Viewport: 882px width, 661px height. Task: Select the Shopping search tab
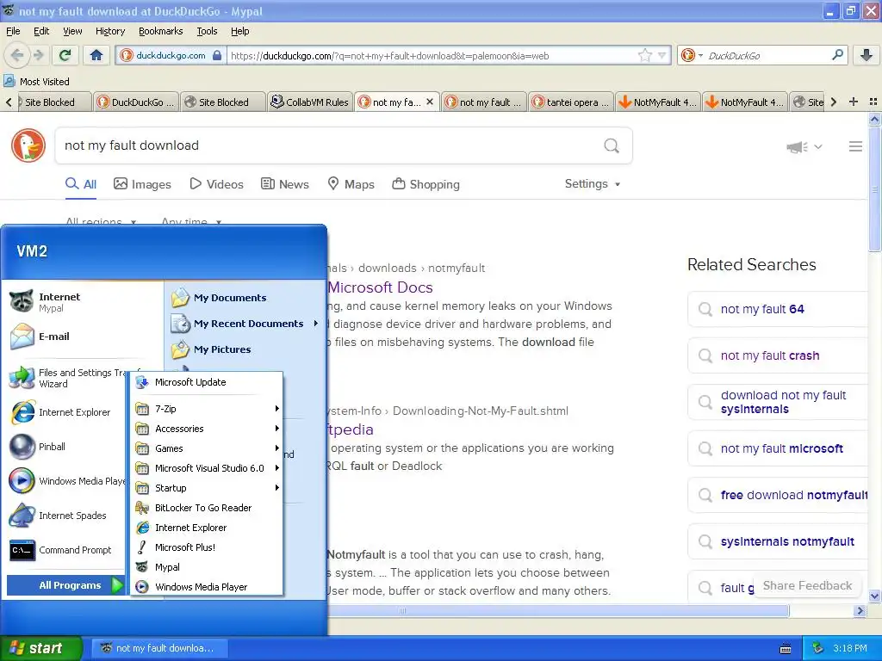(x=425, y=184)
